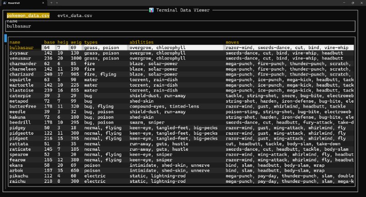Viewport: 366px width, 197px height.
Task: Select the blastoise row
Action: pyautogui.click(x=182, y=90)
